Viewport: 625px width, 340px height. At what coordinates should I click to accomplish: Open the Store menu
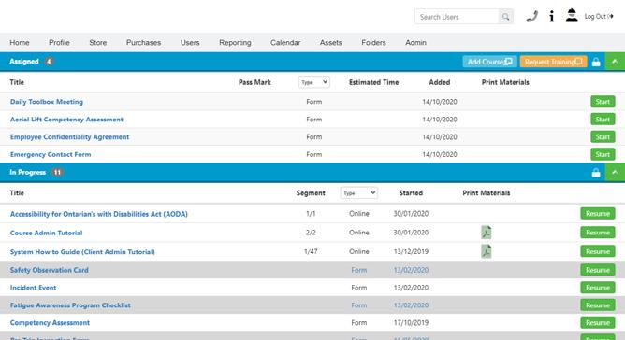(98, 43)
